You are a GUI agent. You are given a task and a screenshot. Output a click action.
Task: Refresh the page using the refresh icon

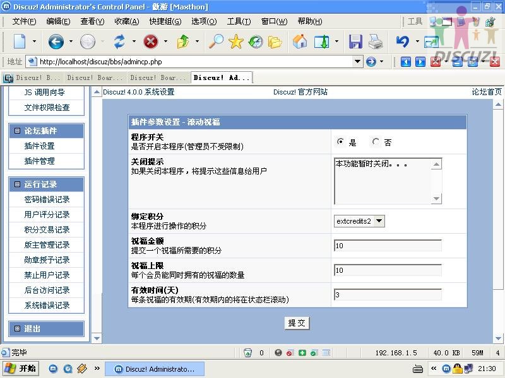[x=119, y=42]
